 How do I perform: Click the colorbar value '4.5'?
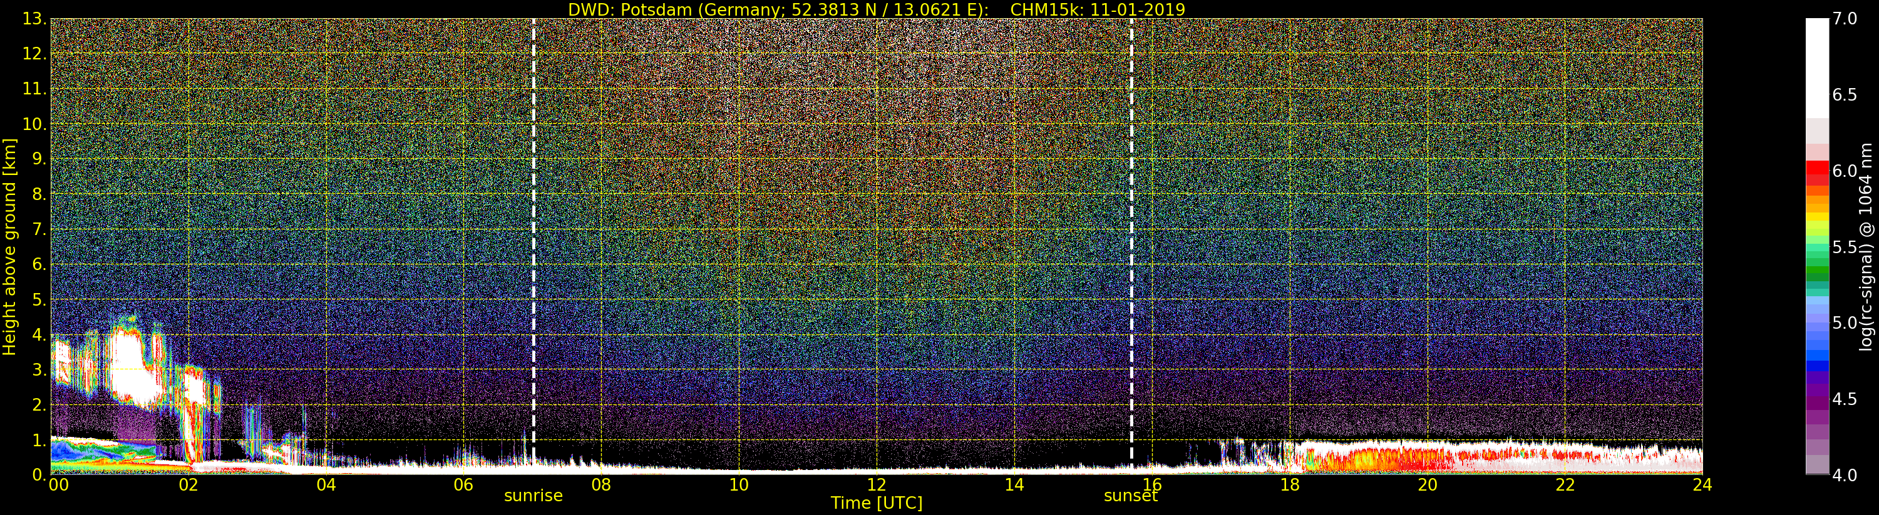pyautogui.click(x=1845, y=399)
